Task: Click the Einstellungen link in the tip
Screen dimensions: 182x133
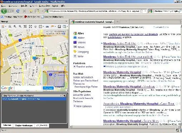Action: pyautogui.click(x=115, y=37)
